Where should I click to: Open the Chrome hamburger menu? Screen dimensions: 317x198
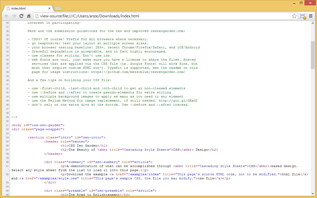click(x=311, y=16)
